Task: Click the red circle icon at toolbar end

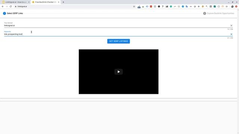Action: click(x=236, y=7)
